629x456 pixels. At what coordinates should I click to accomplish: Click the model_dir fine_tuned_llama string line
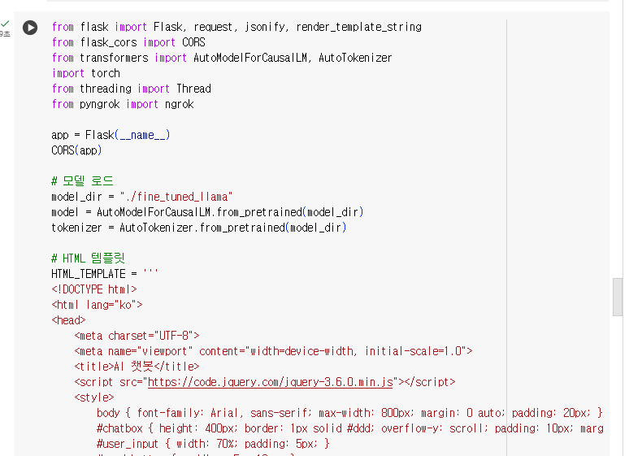pyautogui.click(x=142, y=197)
